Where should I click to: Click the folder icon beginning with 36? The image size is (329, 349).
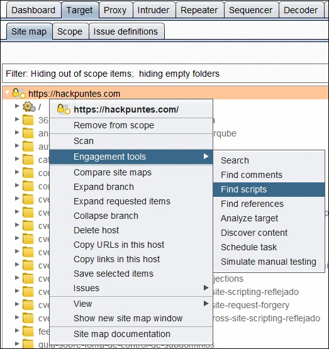click(28, 120)
